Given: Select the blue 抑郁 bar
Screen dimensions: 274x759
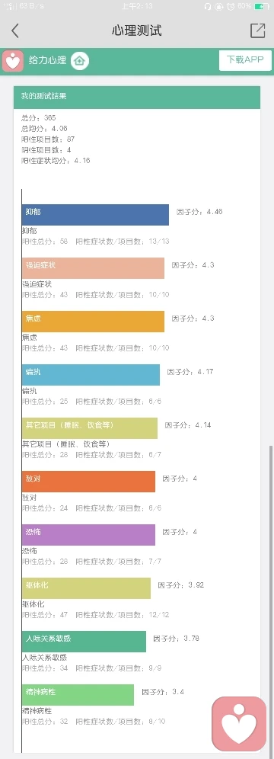Looking at the screenshot, I should [95, 215].
